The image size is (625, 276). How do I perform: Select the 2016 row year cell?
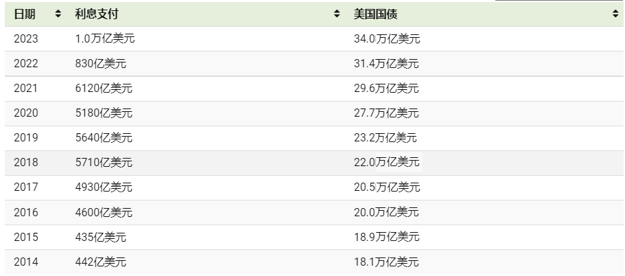pyautogui.click(x=26, y=212)
